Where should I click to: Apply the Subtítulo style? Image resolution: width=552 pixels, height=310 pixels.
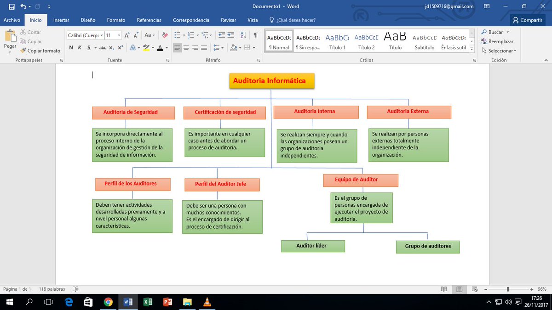click(x=424, y=41)
